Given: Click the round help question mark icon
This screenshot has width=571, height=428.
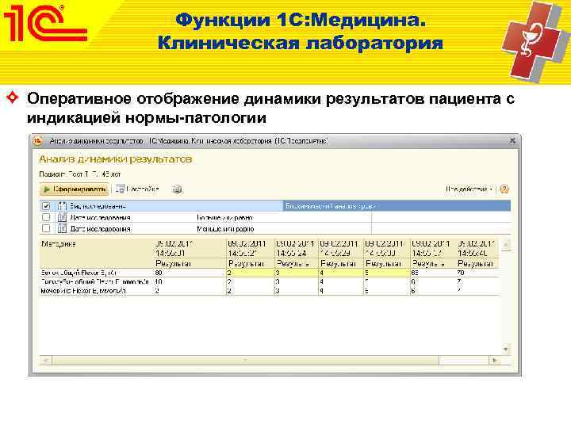Looking at the screenshot, I should click(504, 189).
